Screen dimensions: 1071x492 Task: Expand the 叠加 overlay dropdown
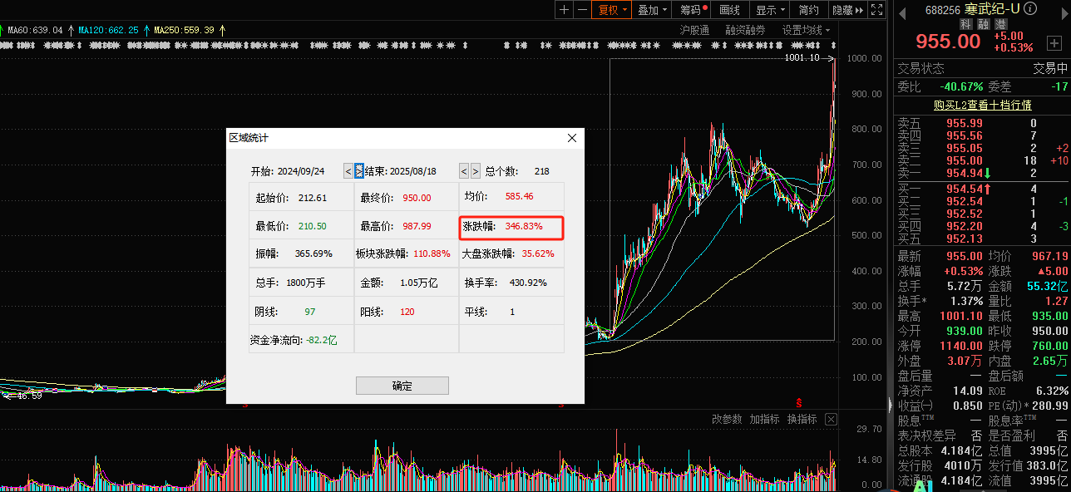pos(652,10)
